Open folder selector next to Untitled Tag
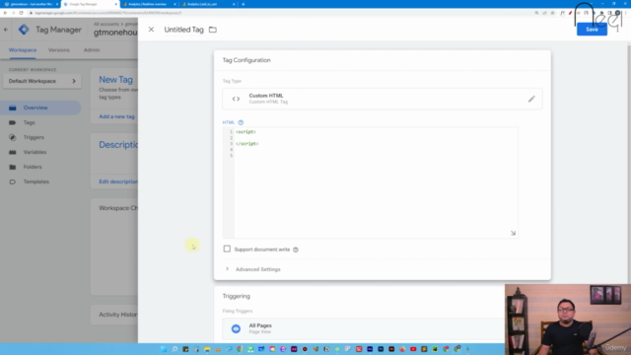The image size is (631, 355). [213, 30]
